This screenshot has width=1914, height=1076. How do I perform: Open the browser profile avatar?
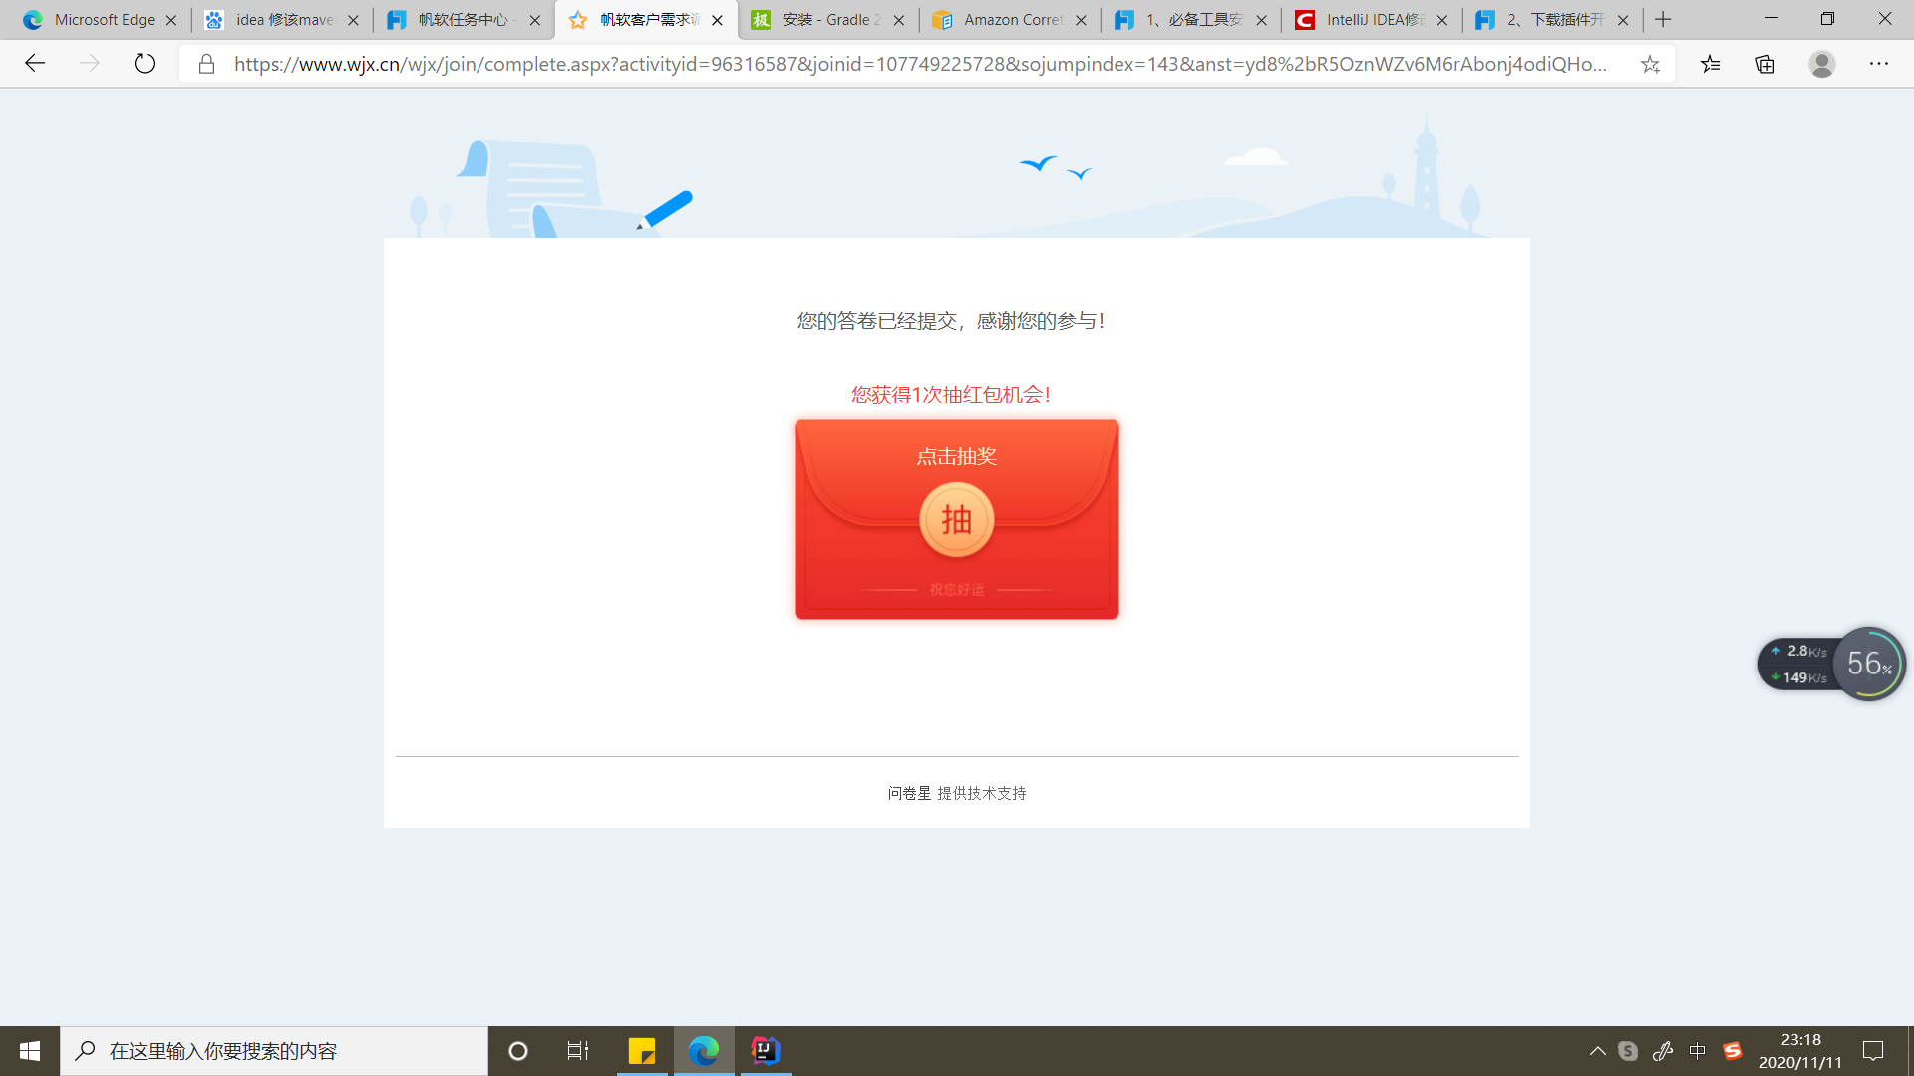point(1821,64)
